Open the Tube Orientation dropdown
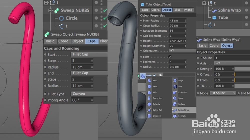Viewport: 250px width, 140px height. (x=182, y=51)
